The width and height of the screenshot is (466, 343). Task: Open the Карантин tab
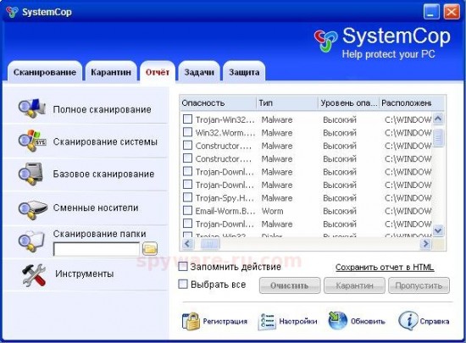111,71
